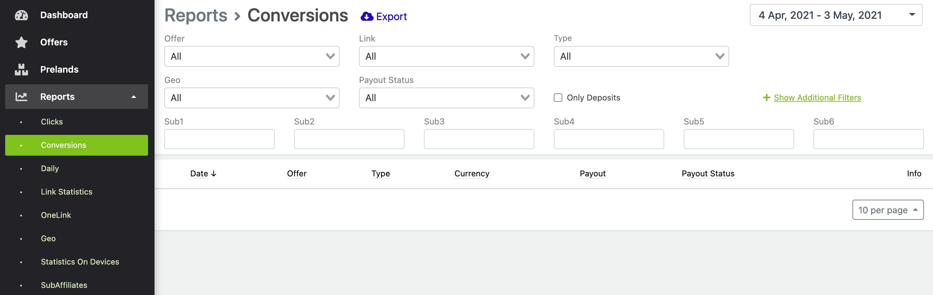Click the Info column header
Viewport: 933px width, 295px height.
pos(914,173)
